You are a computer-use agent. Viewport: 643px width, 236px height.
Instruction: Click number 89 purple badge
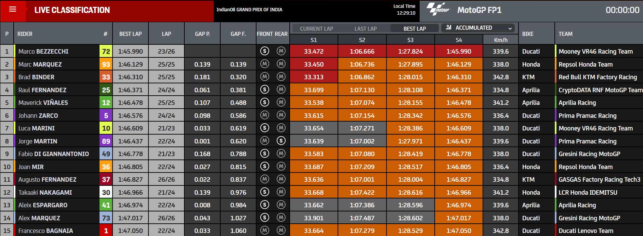(106, 141)
